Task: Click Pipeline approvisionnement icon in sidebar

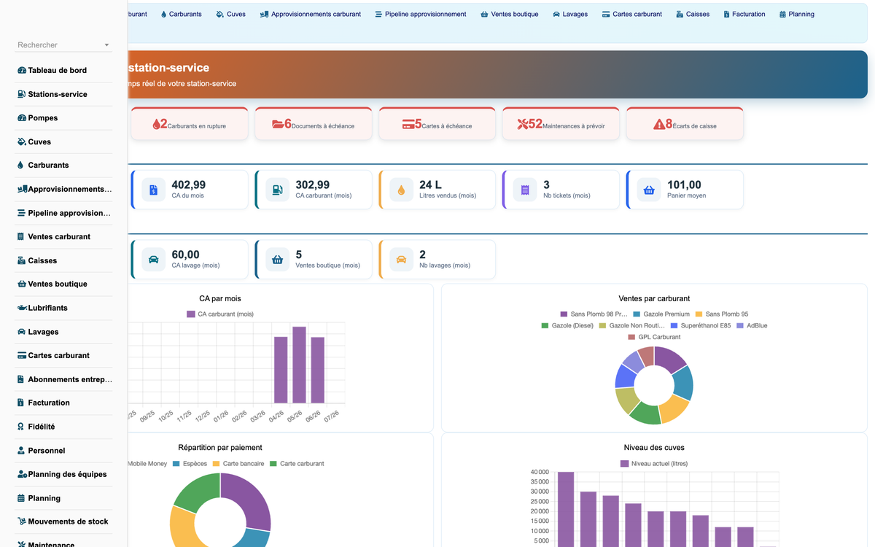Action: 21,213
